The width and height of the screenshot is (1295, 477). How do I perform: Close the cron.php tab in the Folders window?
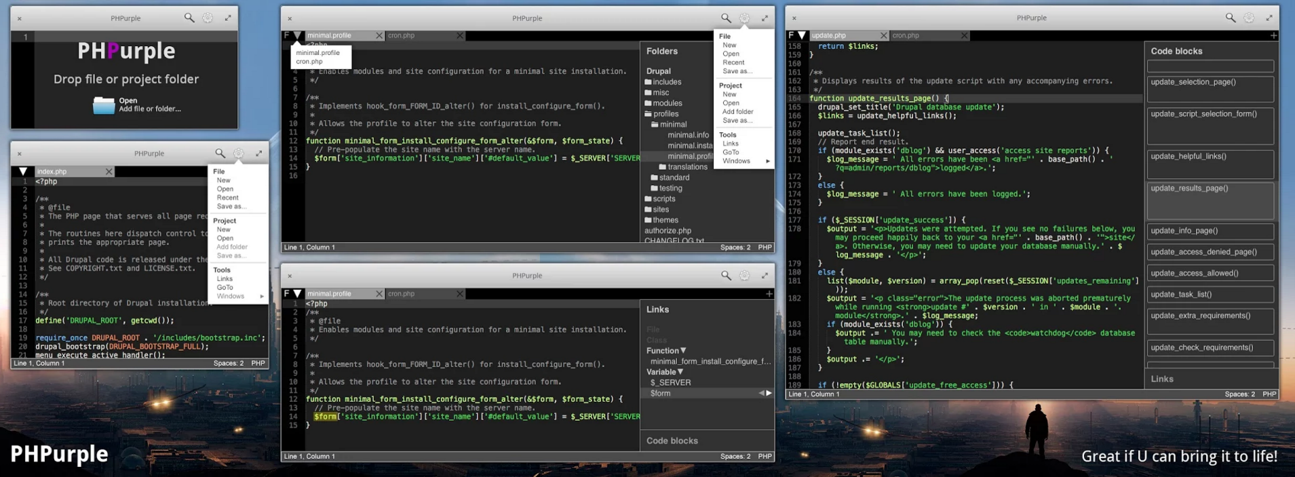tap(460, 36)
